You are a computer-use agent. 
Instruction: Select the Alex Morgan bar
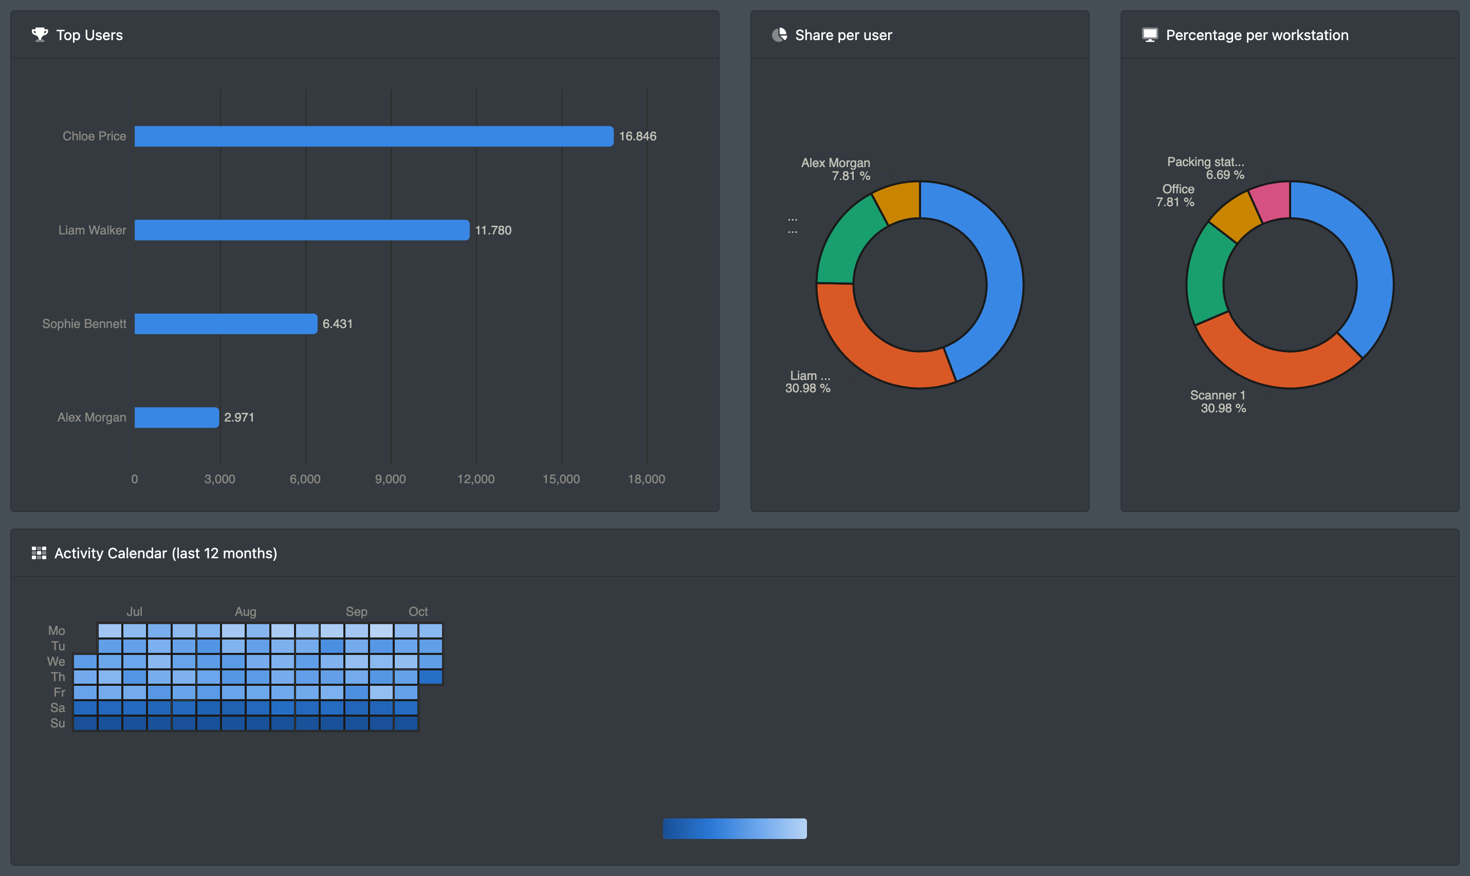click(x=176, y=417)
